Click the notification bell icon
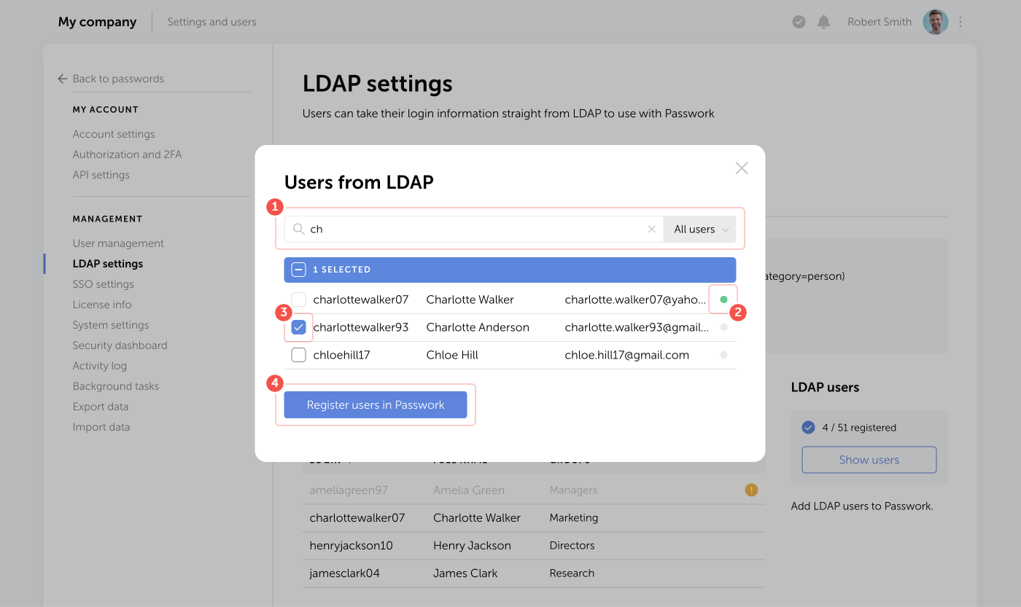The width and height of the screenshot is (1021, 607). pos(823,22)
